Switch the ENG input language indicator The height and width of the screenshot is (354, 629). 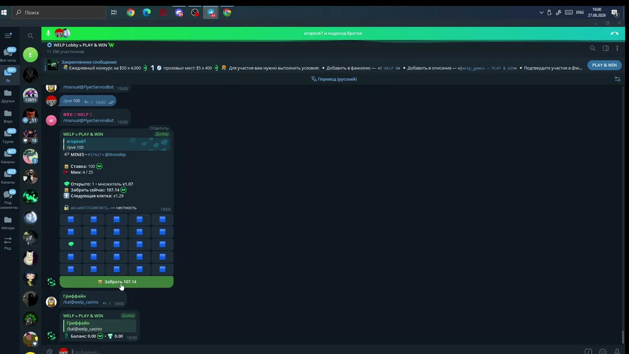pos(580,13)
